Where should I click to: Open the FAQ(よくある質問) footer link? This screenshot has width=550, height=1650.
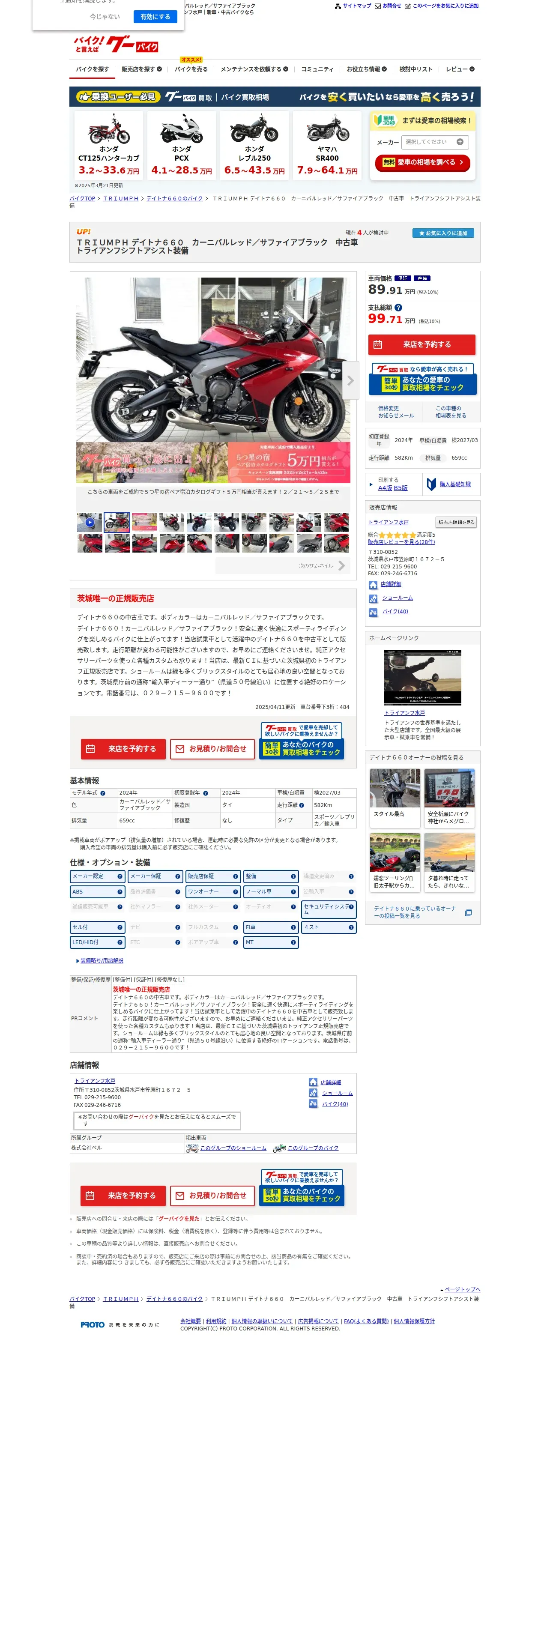pos(366,1321)
